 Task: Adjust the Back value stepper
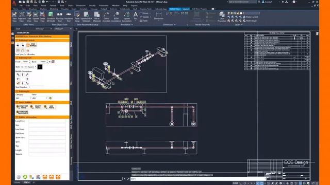[x=47, y=62]
